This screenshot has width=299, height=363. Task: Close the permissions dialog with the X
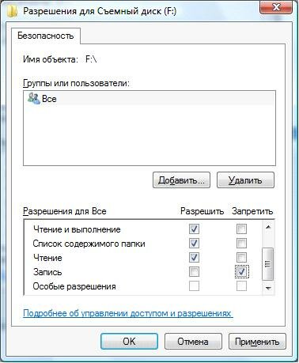pyautogui.click(x=275, y=7)
